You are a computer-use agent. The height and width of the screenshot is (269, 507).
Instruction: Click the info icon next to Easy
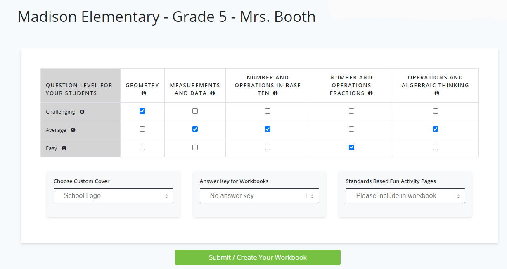64,148
